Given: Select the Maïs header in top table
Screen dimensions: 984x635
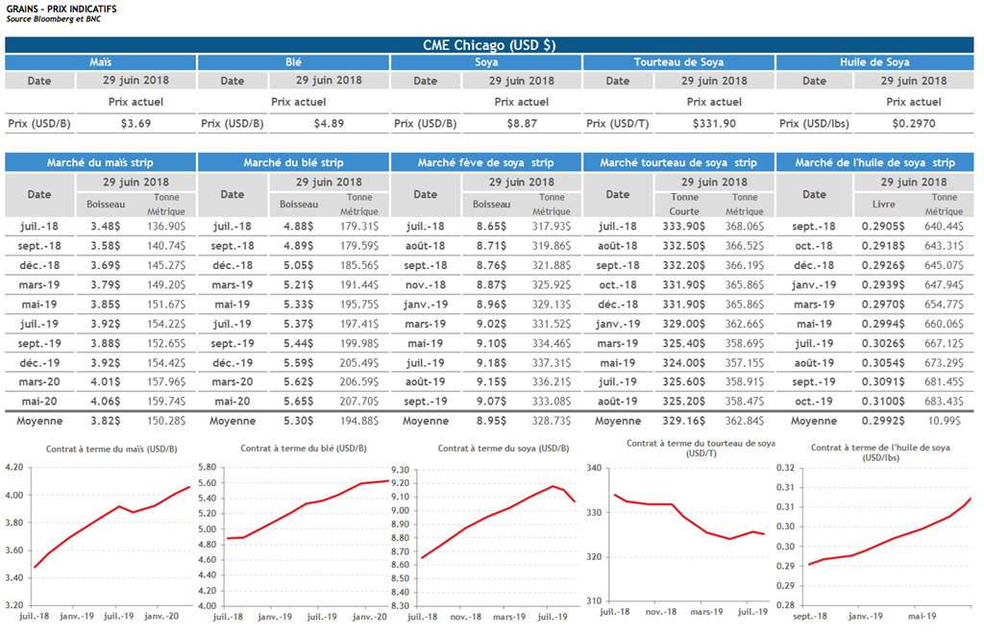Looking at the screenshot, I should point(100,62).
